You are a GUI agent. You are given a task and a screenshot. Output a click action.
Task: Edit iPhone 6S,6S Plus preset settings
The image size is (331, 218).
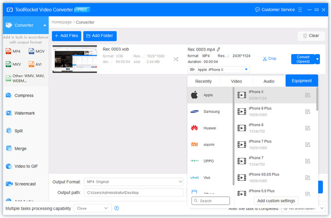(x=308, y=177)
